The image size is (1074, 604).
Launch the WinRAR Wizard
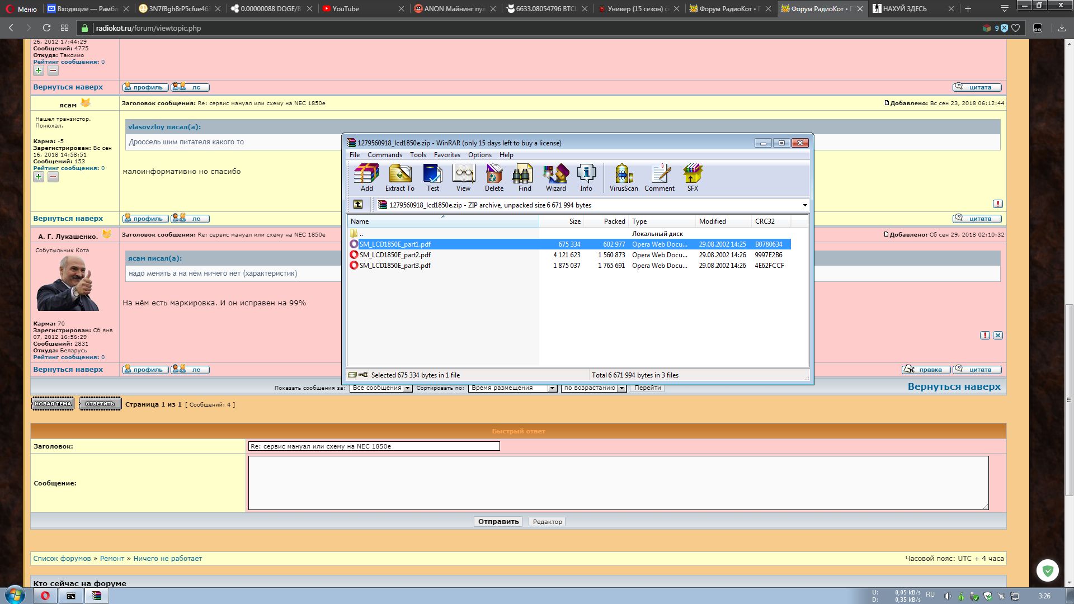(555, 178)
